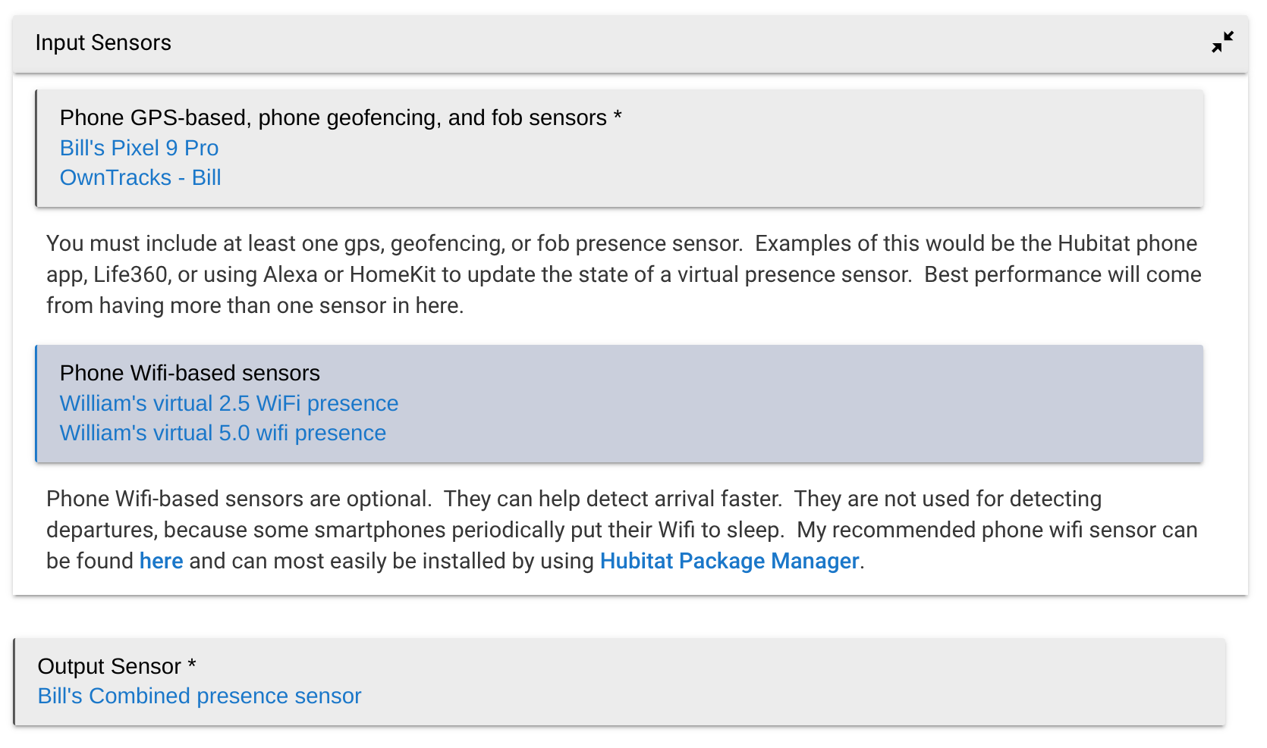
Task: Click "Best performance will come" sentence
Action: point(1062,274)
